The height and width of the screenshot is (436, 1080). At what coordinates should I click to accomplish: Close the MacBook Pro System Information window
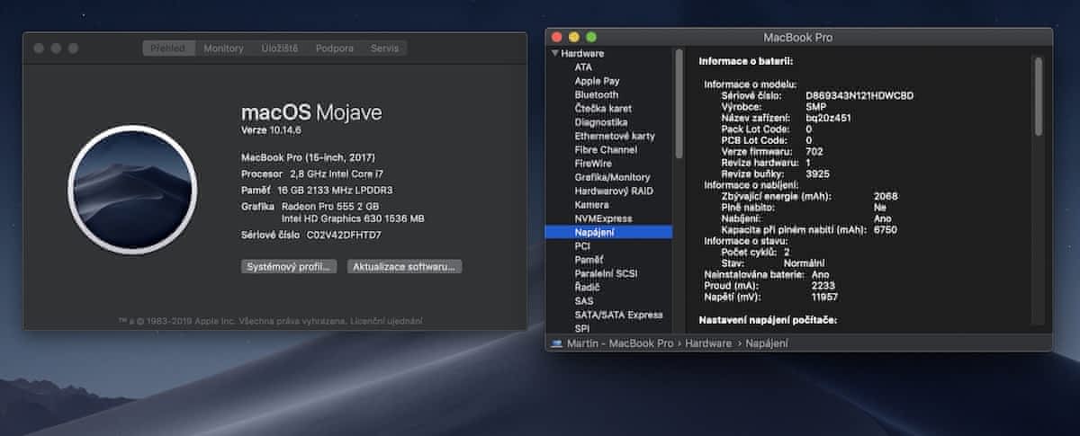pos(556,37)
